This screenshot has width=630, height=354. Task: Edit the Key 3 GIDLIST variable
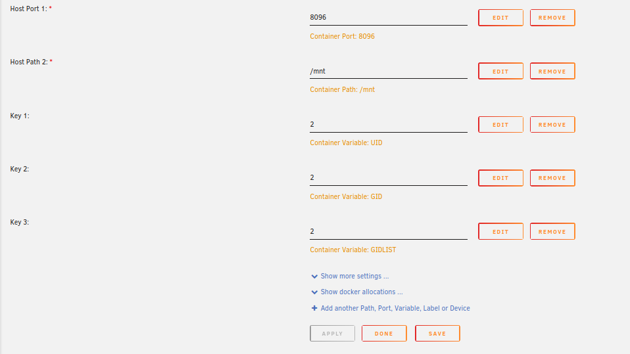(x=500, y=231)
